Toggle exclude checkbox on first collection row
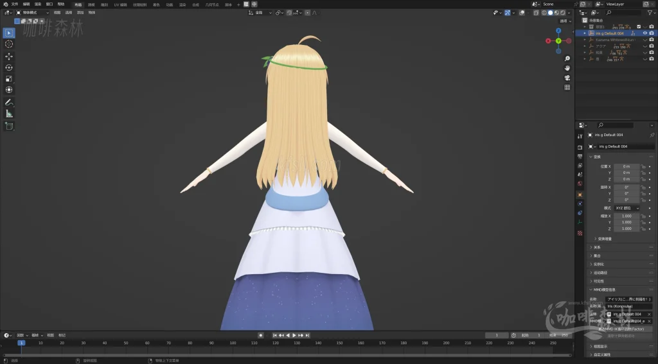The height and width of the screenshot is (364, 658). (x=639, y=26)
